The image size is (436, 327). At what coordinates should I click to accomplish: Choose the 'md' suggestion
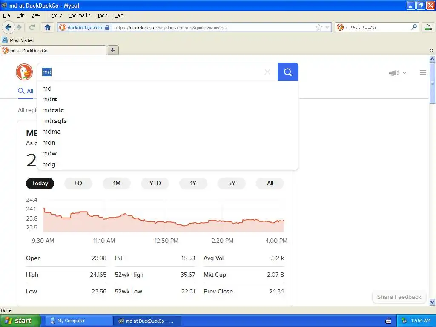click(x=168, y=89)
